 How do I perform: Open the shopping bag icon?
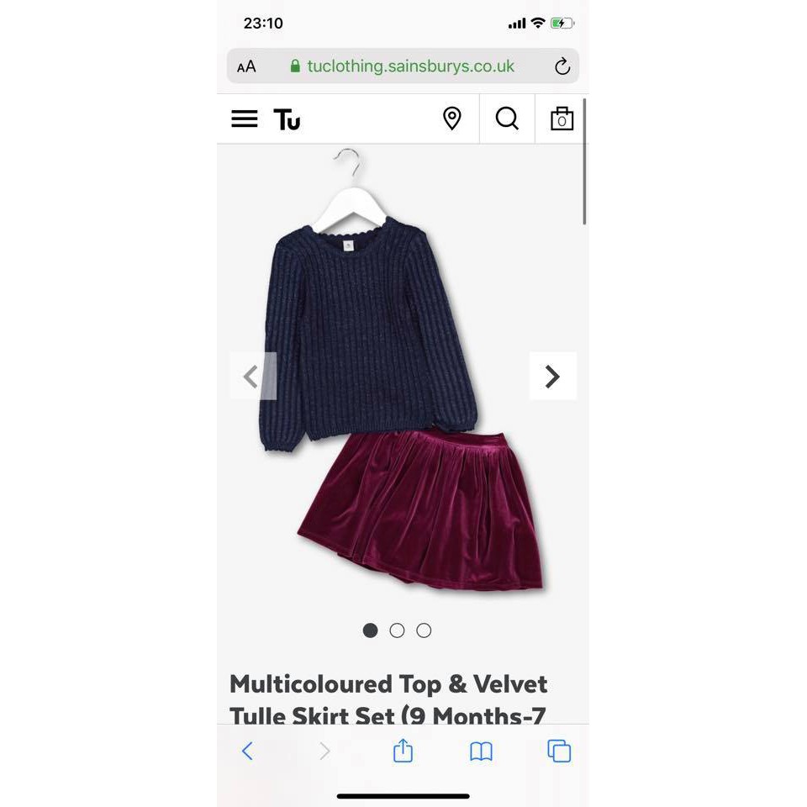click(x=562, y=119)
